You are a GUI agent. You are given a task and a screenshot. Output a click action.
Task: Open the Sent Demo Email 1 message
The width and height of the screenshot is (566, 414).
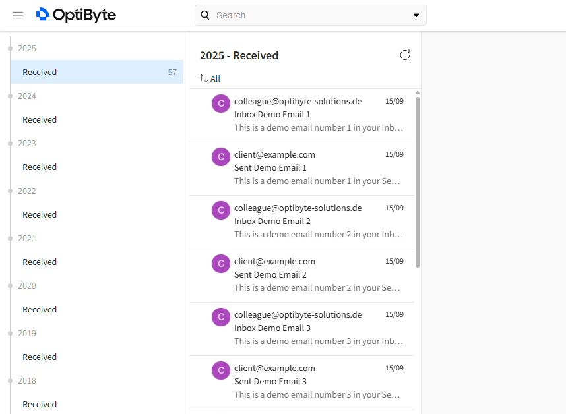301,169
